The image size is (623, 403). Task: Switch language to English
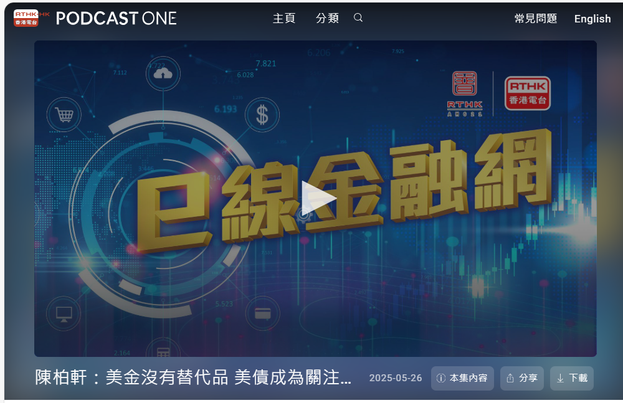click(592, 19)
